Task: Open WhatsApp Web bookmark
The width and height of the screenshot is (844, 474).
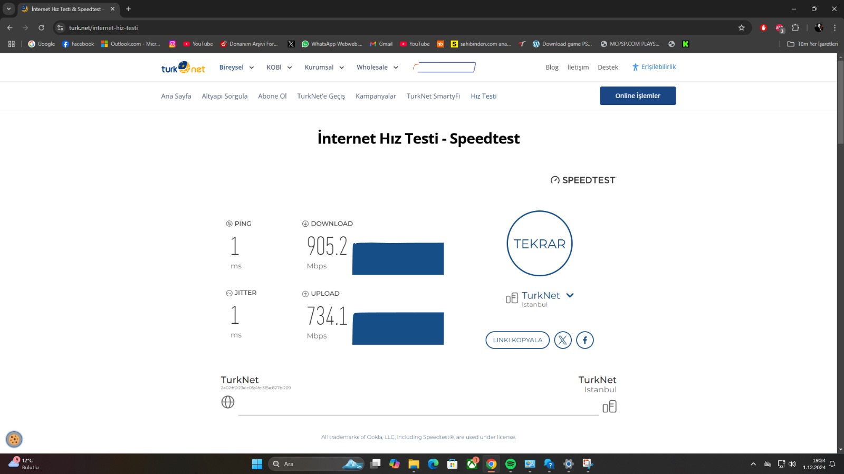Action: click(332, 44)
